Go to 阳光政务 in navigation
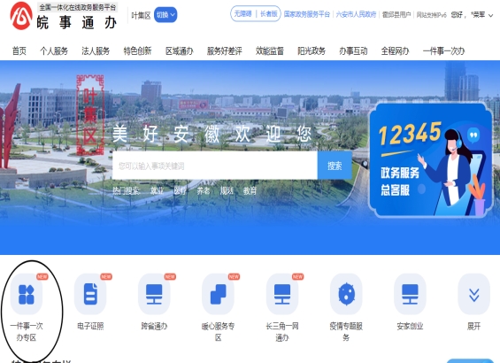Viewport: 500px width, 363px height. point(312,50)
